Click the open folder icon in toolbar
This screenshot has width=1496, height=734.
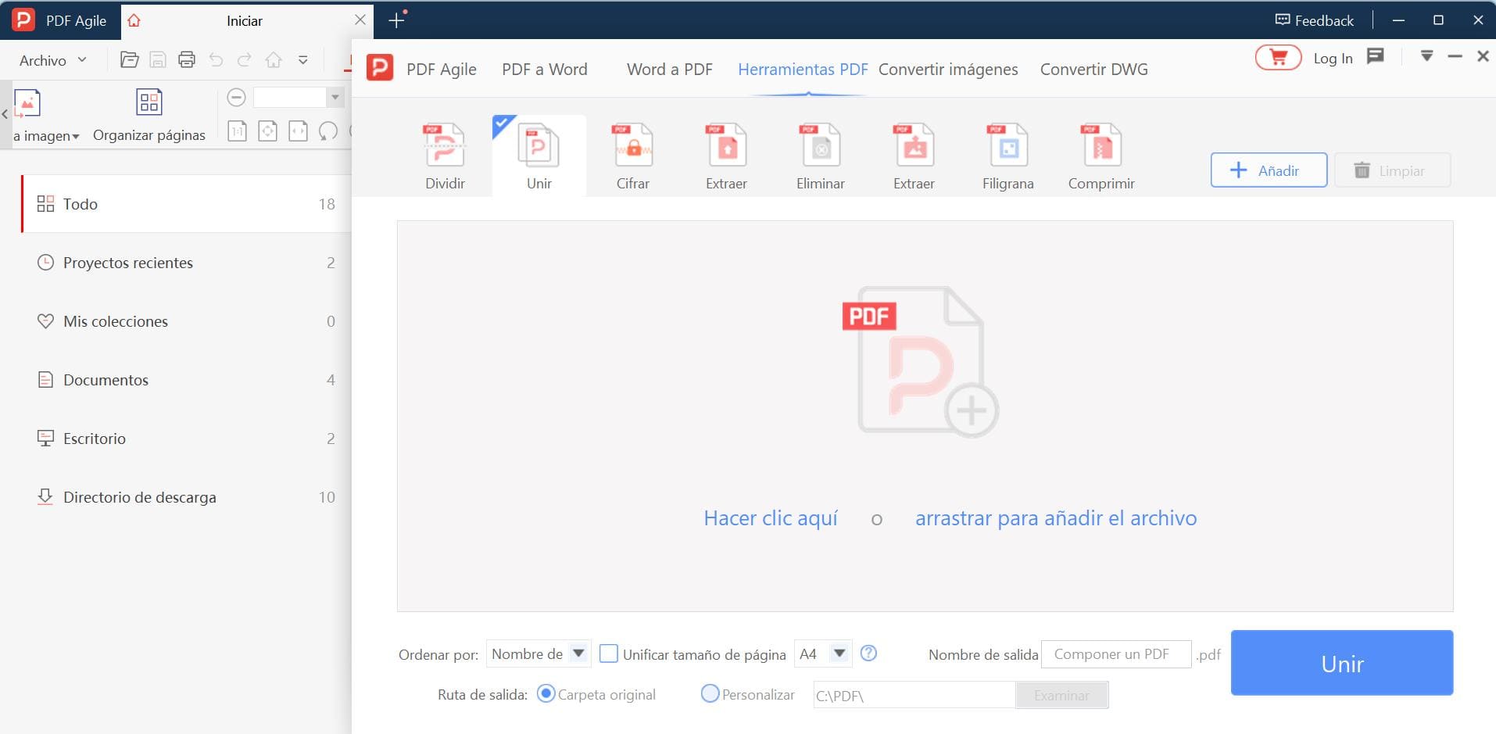point(129,59)
